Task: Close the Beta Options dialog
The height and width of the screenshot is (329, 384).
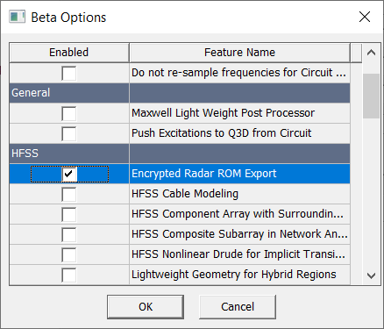Action: (x=365, y=17)
